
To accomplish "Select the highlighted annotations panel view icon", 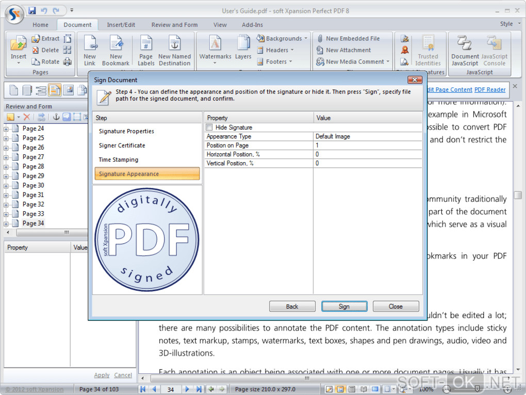I will point(54,90).
